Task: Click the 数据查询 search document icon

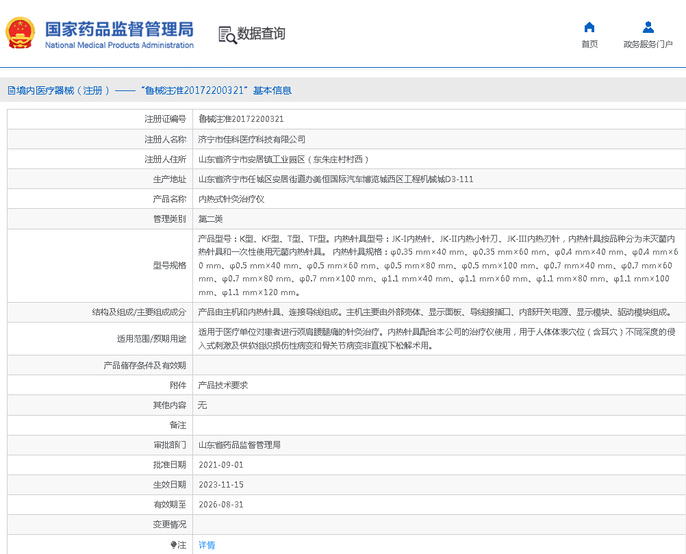Action: point(227,34)
